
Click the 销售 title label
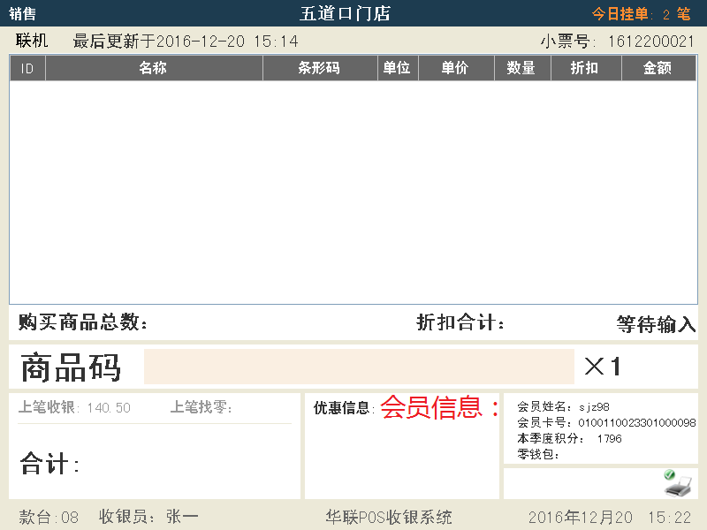(23, 13)
